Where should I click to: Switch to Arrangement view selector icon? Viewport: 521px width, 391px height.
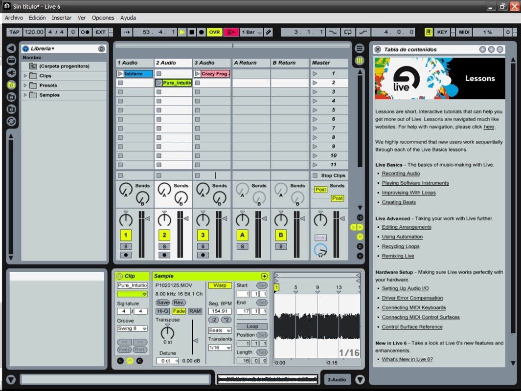pos(360,48)
